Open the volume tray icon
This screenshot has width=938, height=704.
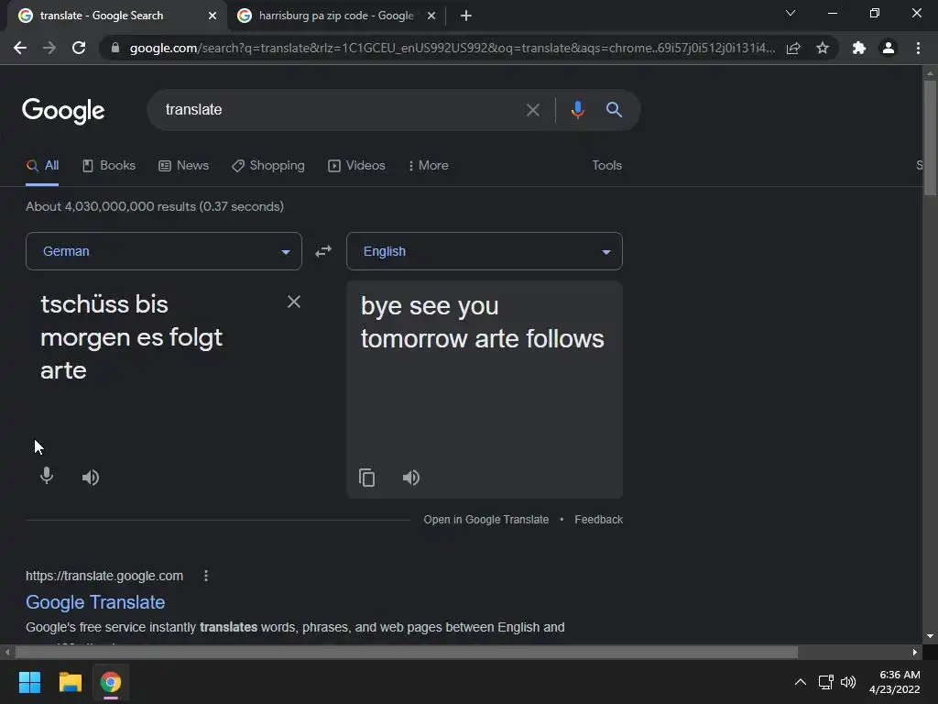tap(848, 682)
